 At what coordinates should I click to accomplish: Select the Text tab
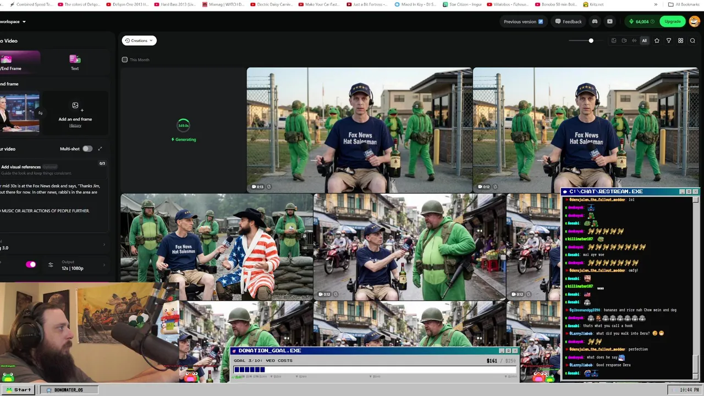pos(75,62)
